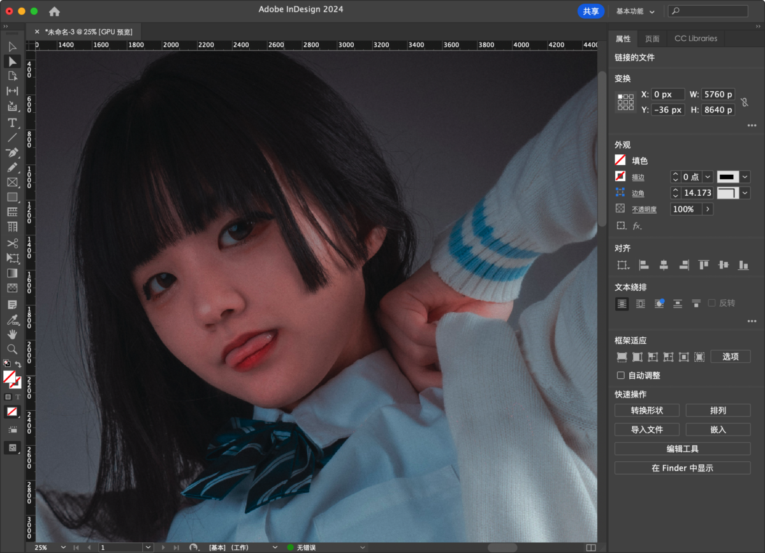This screenshot has width=765, height=553.
Task: Activate the Hand tool
Action: tap(12, 334)
